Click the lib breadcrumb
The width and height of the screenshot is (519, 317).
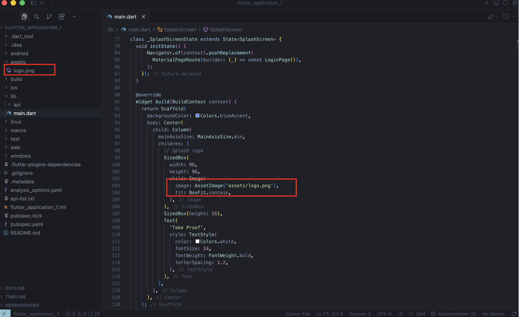coord(111,30)
